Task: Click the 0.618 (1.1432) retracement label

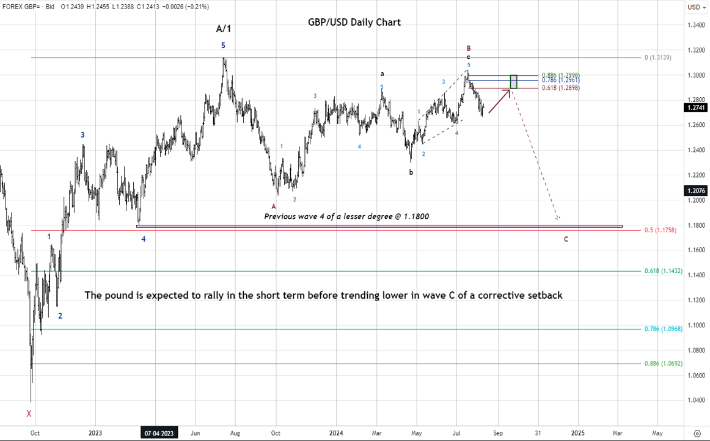Action: coord(660,271)
